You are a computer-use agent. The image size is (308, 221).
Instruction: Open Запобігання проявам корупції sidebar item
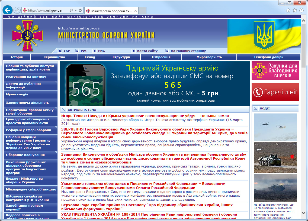[31, 207]
